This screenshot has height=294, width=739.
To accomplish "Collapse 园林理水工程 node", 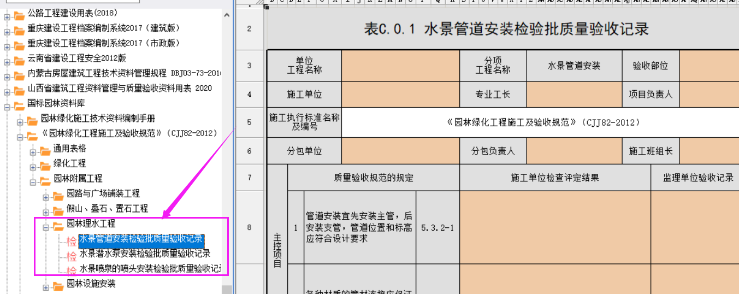I will [x=46, y=227].
